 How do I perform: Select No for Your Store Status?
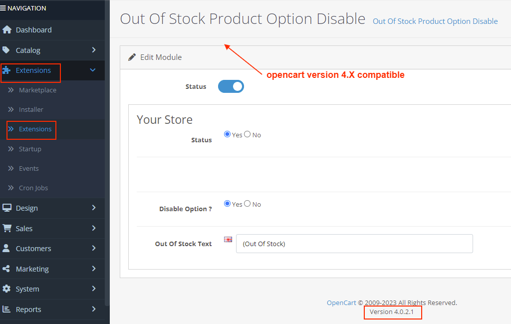click(248, 134)
